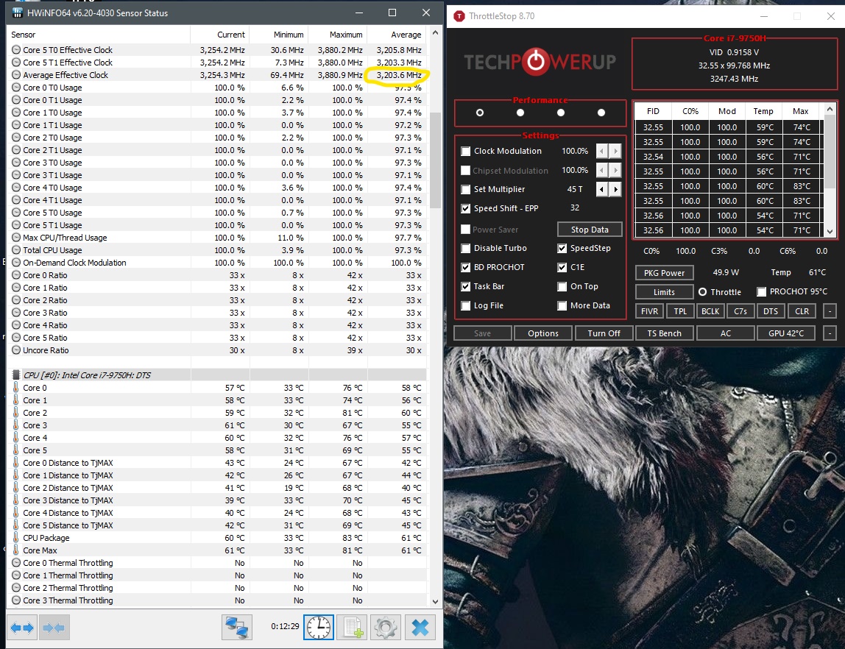Select the CPU chip icon beside Intel Core i7-9750H: DTS

[16, 375]
